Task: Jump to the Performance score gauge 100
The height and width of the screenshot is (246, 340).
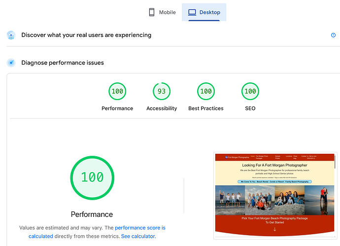Action: tap(117, 91)
